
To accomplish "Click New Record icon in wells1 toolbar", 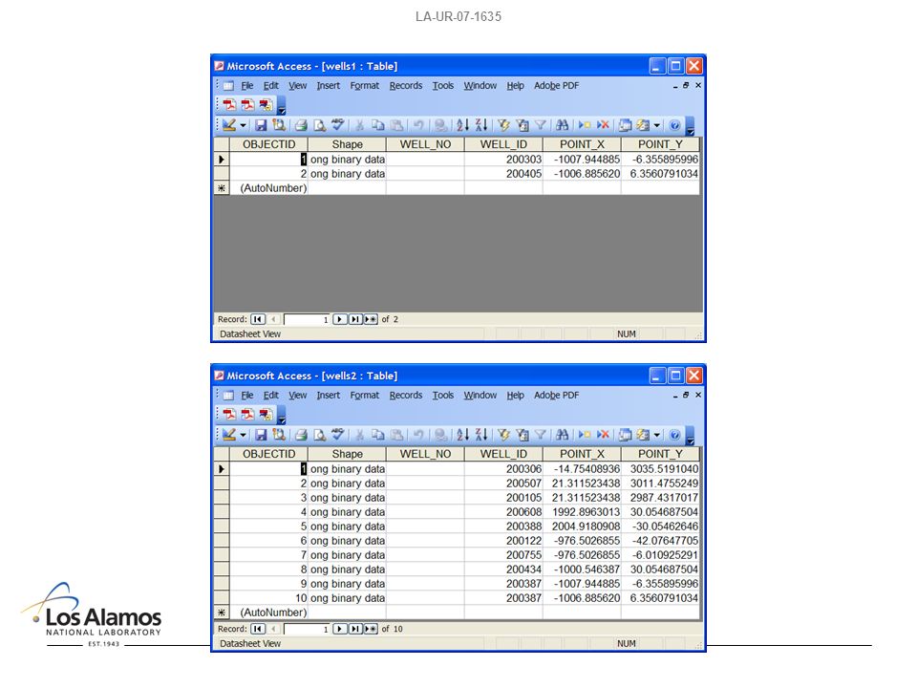I will coord(584,125).
